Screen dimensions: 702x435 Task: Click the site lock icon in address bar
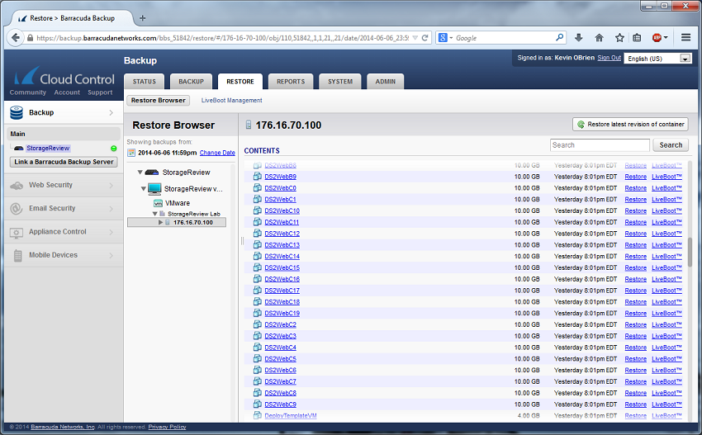tap(30, 38)
